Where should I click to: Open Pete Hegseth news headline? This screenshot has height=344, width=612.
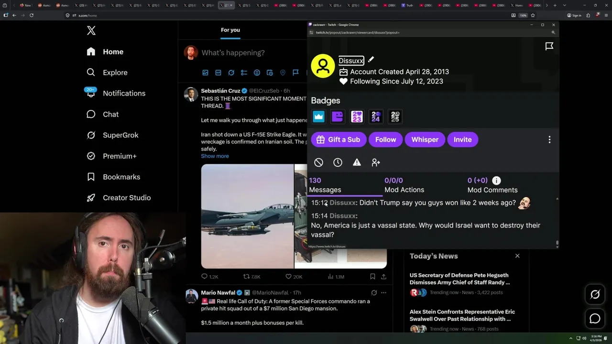459,279
